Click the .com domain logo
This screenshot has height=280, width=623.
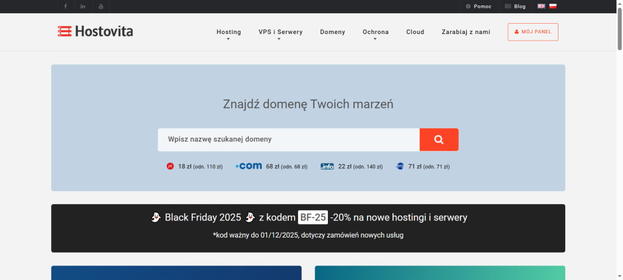click(248, 166)
